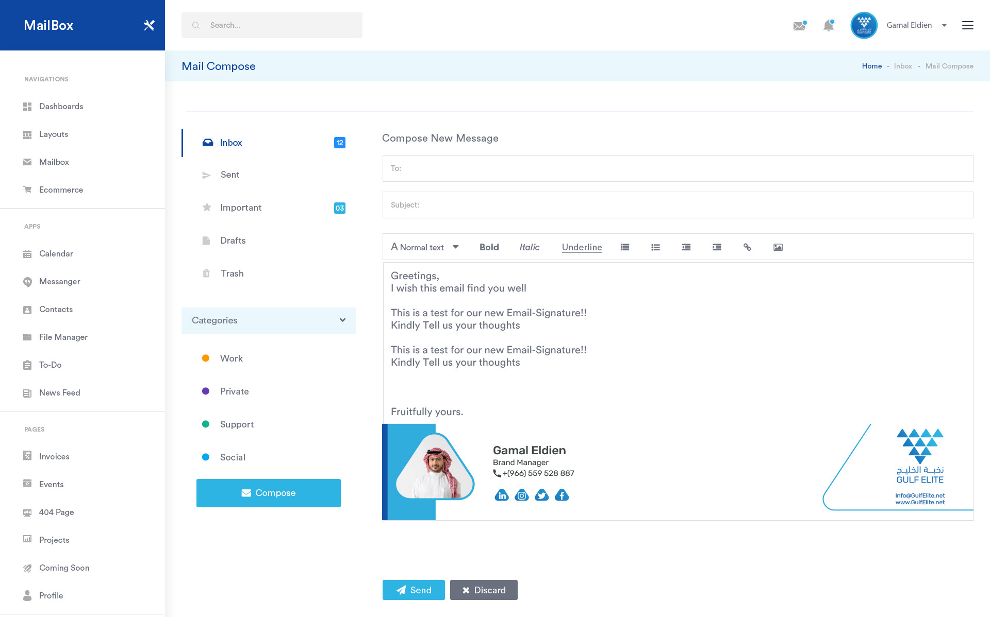Click the tools icon beside MailBox logo
The image size is (990, 617).
[149, 25]
